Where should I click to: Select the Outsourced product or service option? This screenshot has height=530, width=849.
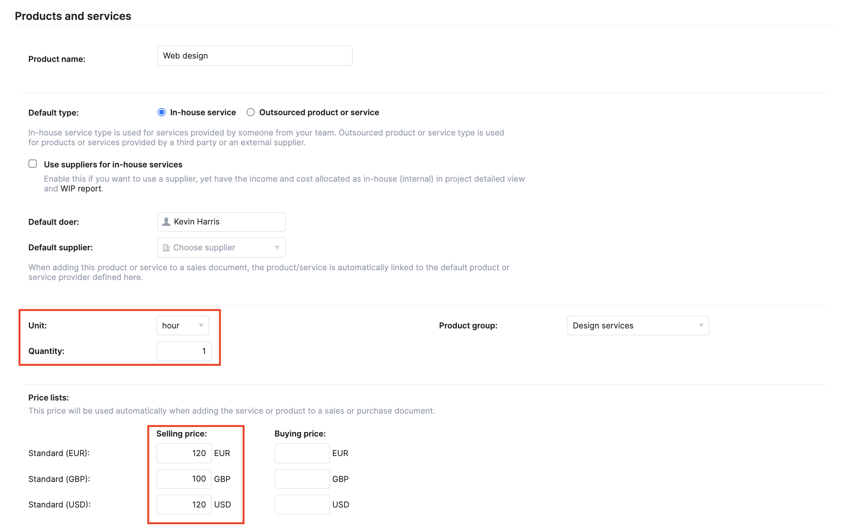pos(250,112)
